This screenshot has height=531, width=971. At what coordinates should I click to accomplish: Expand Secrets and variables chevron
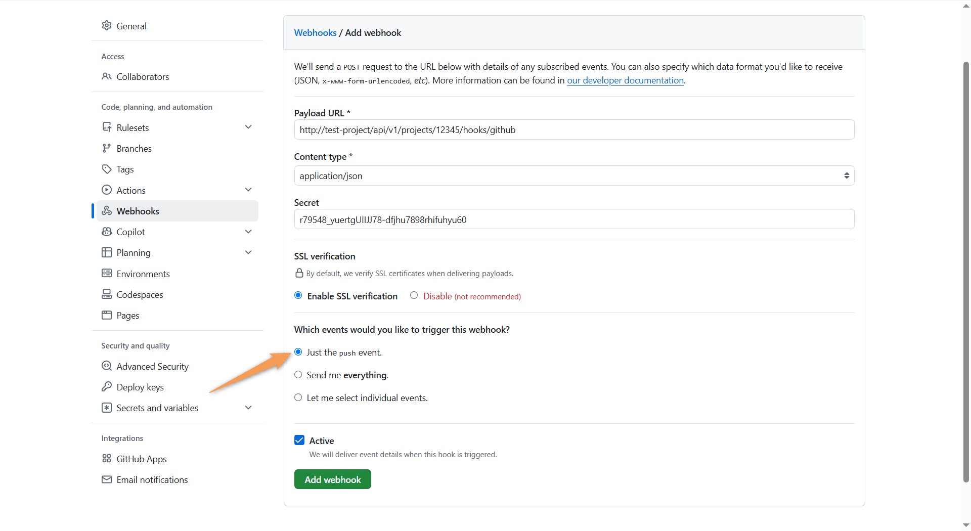point(248,408)
